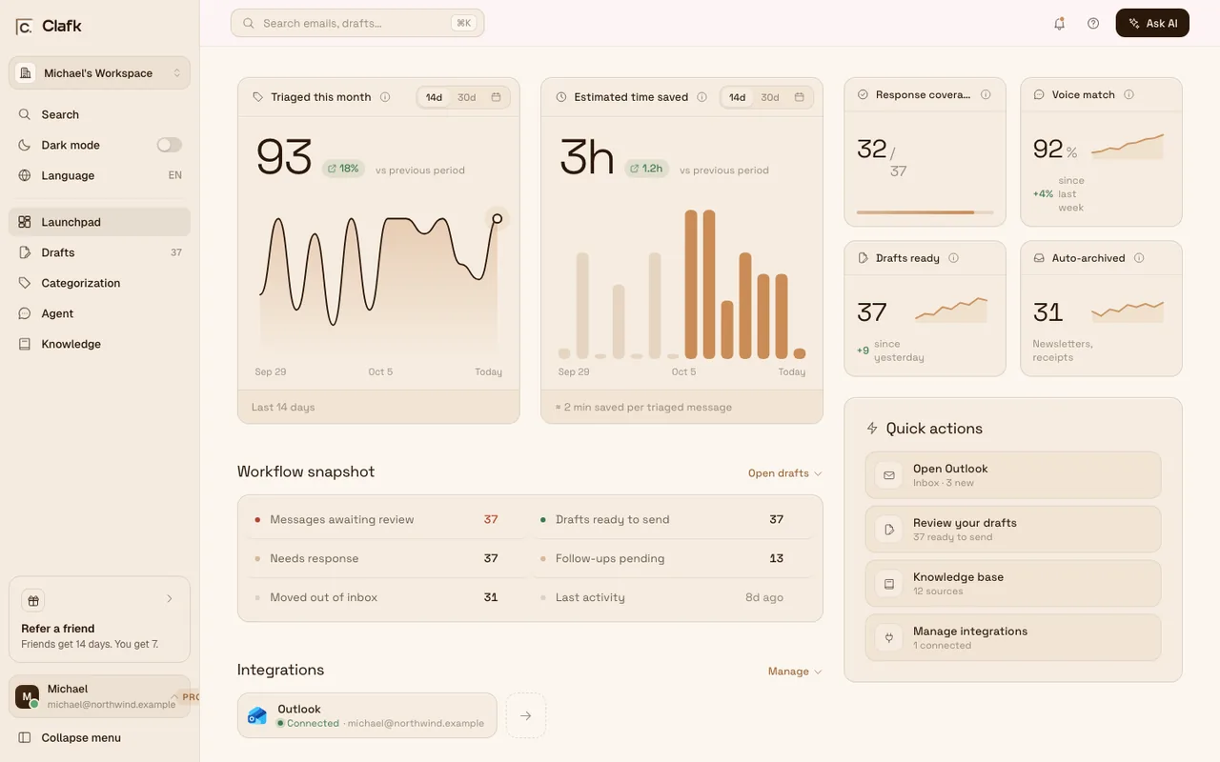Click Open Outlook quick action

point(1013,474)
